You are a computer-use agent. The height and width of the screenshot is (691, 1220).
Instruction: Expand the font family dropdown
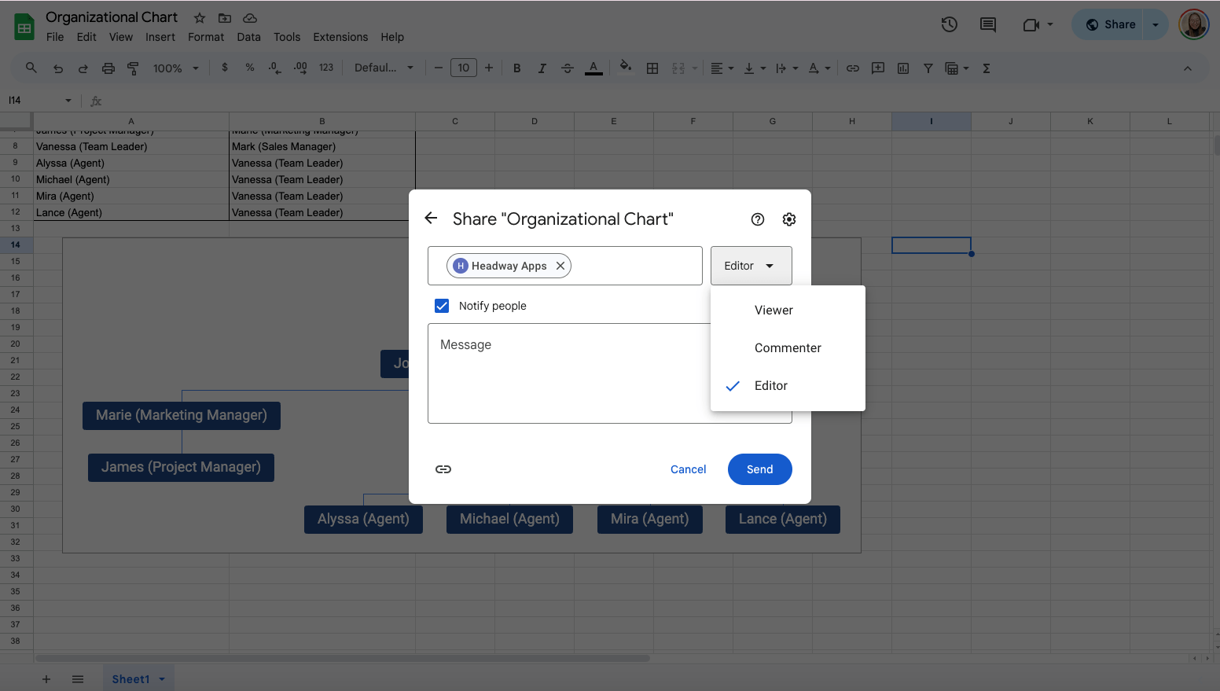coord(384,68)
